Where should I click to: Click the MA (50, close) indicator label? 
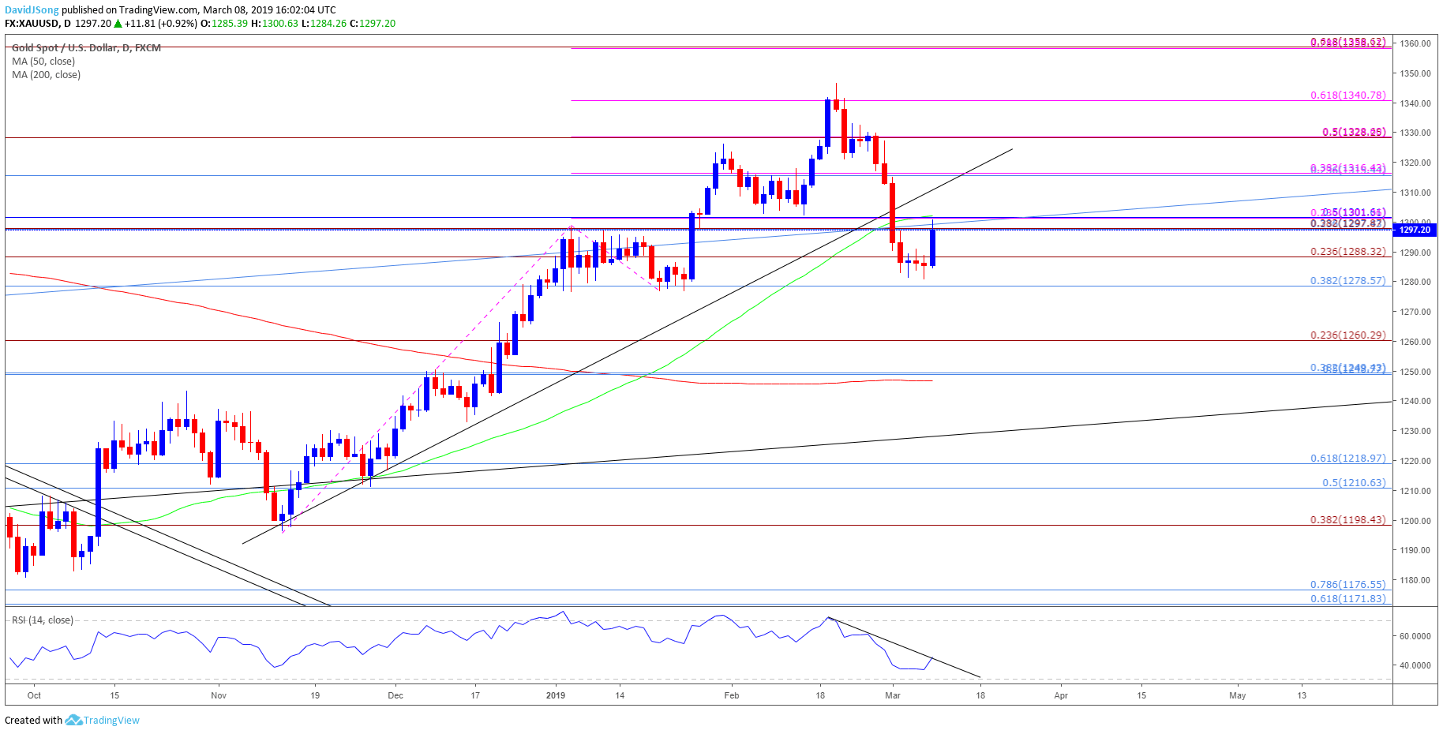coord(43,62)
